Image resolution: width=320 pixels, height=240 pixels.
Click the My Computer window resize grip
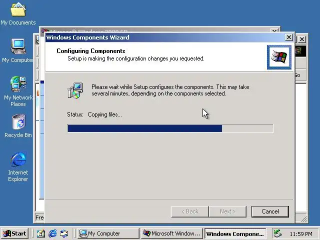[303, 219]
